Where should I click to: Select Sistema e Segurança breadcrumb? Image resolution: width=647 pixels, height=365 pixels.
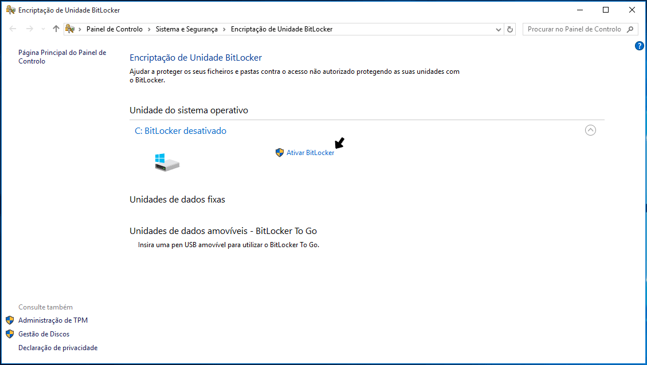click(186, 29)
